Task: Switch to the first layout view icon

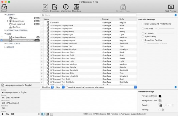Action: (x=43, y=114)
